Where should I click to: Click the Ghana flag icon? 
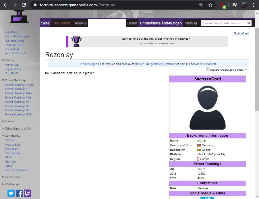[199, 150]
